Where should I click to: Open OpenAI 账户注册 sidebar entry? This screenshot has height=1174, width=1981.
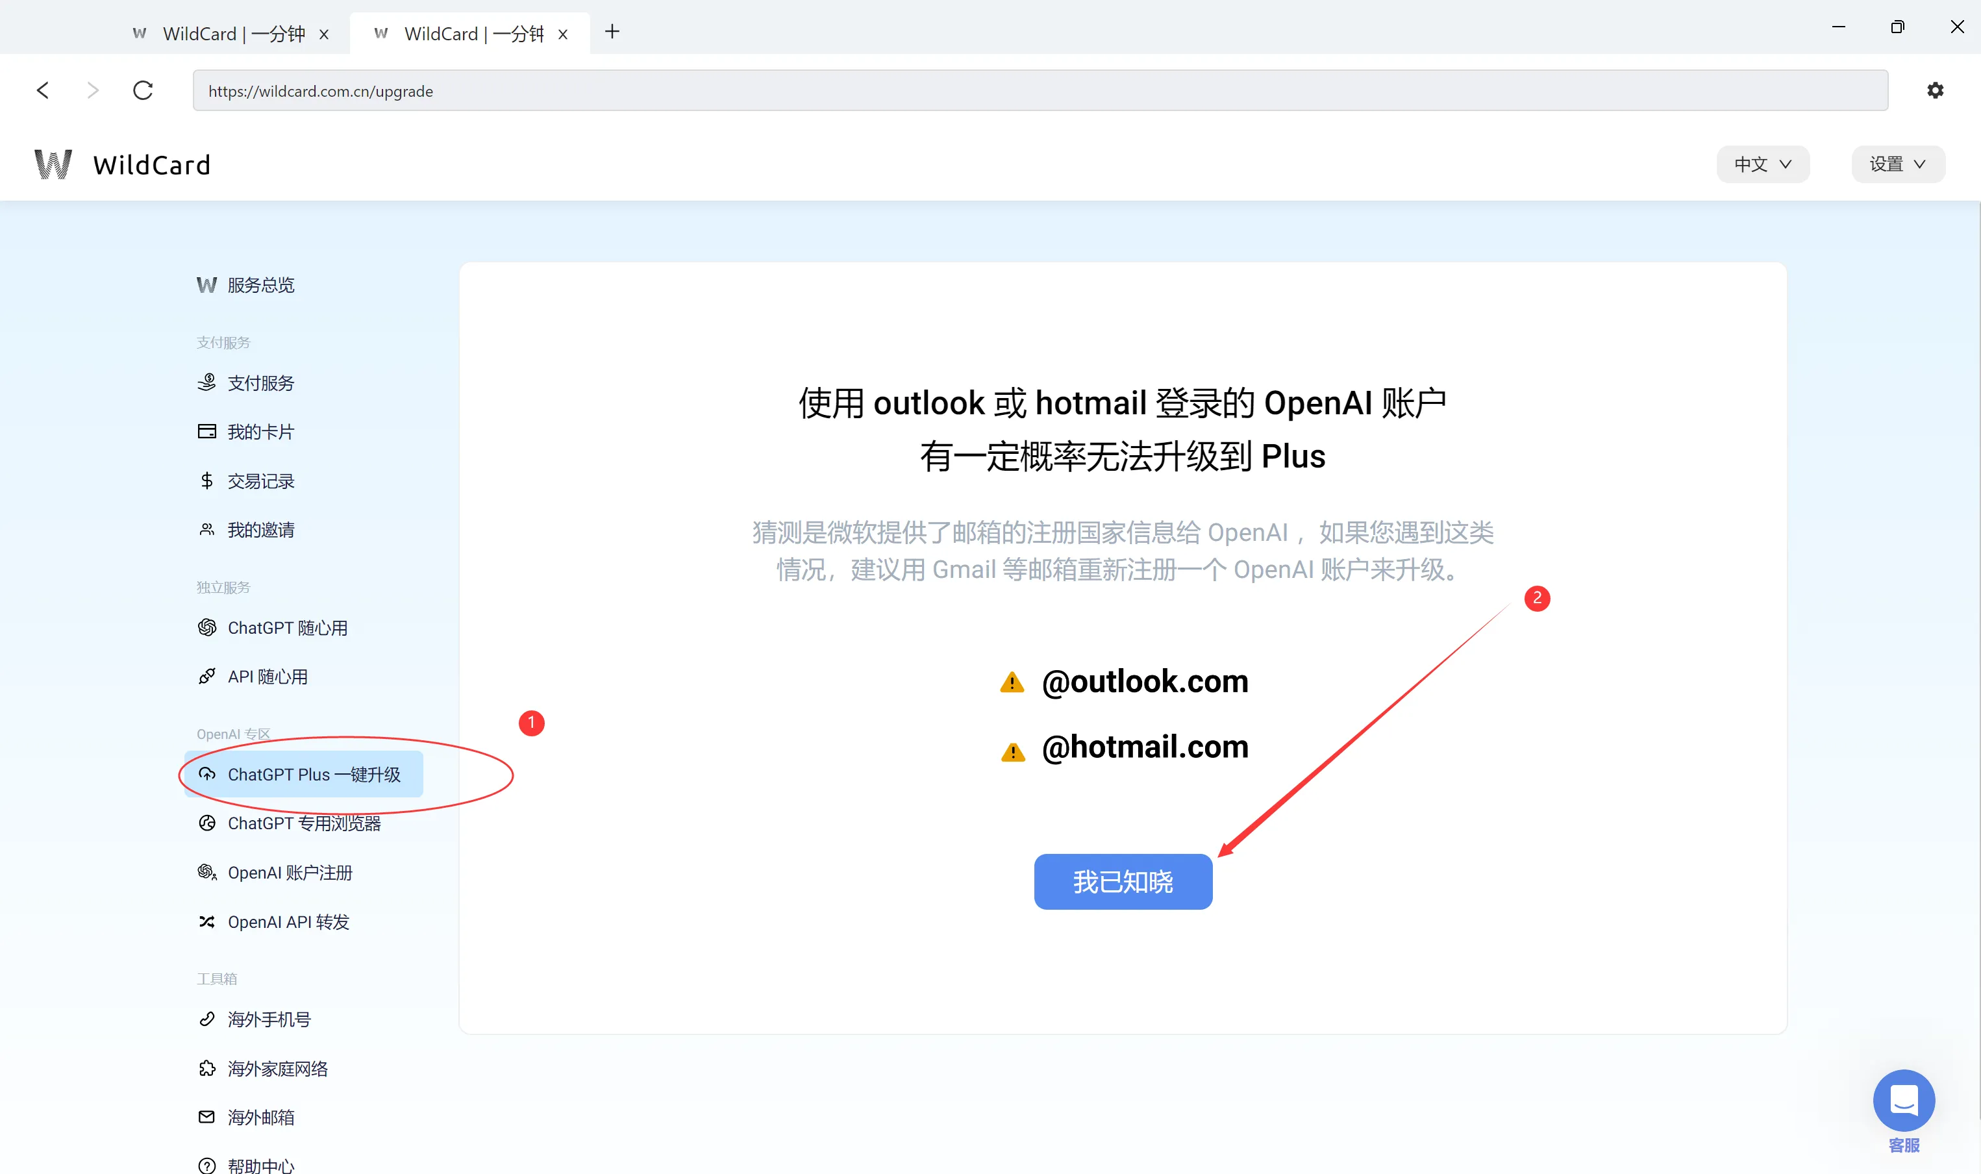[x=290, y=873]
